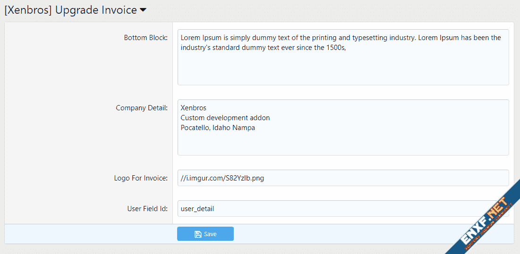Focus the Bottom Block text area
The height and width of the screenshot is (254, 520).
pyautogui.click(x=343, y=66)
